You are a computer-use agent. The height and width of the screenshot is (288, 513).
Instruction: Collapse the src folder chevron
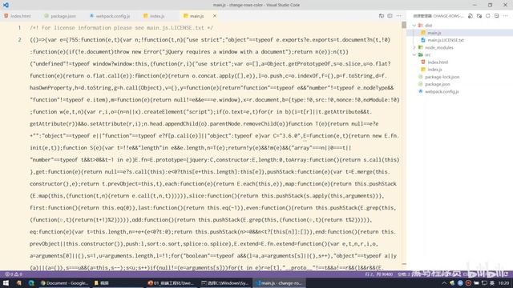(414, 54)
